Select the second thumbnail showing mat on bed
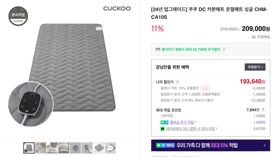Image resolution: width=276 pixels, height=157 pixels. coord(40,148)
